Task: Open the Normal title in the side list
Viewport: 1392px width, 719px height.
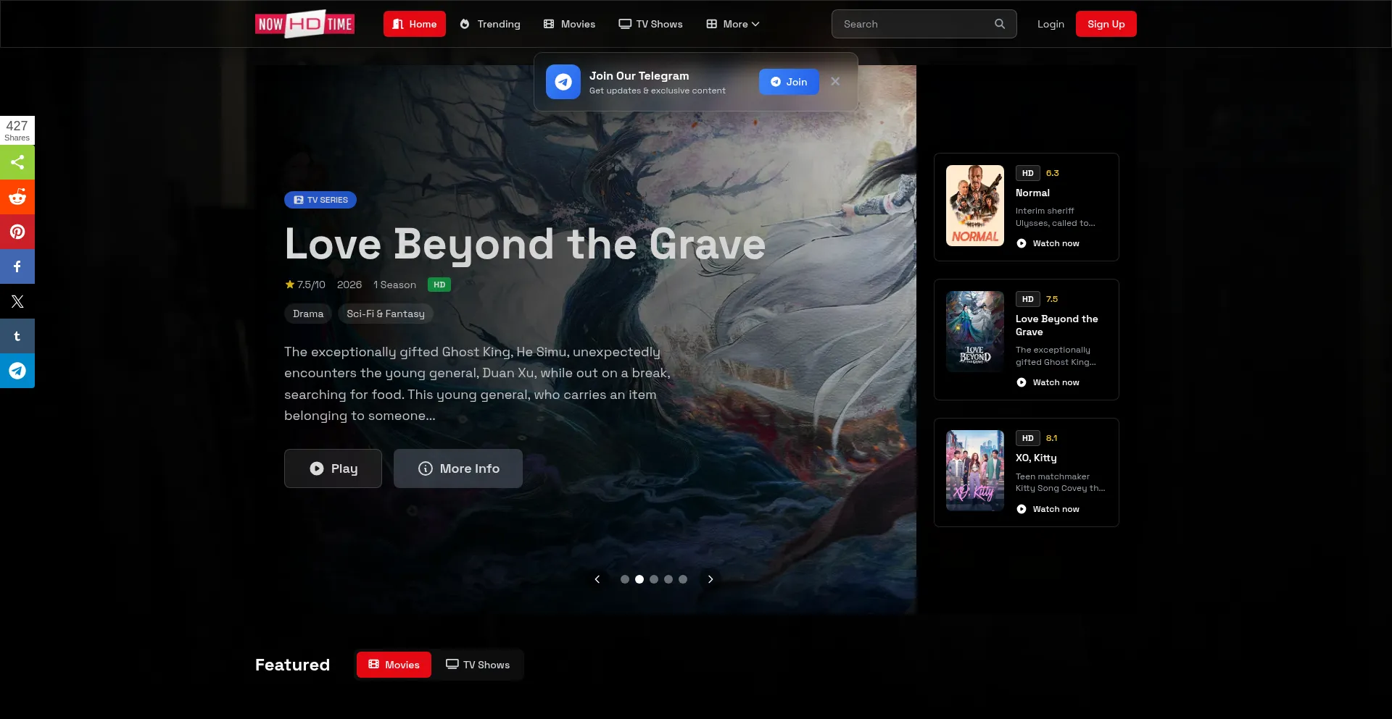Action: pyautogui.click(x=1032, y=193)
